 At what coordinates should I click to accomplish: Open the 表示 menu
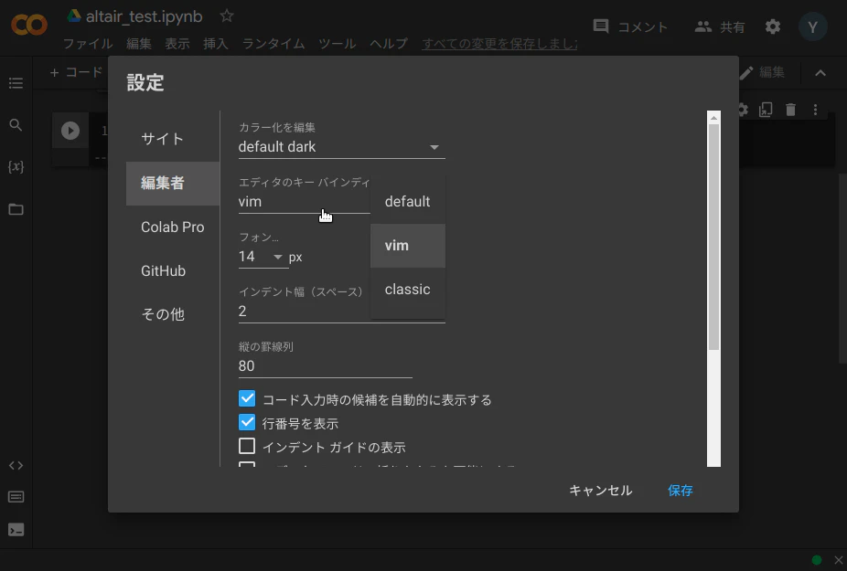tap(177, 44)
